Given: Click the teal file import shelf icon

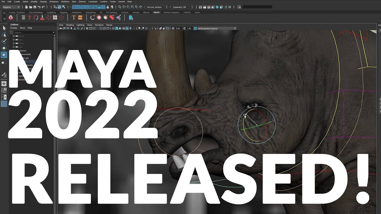Looking at the screenshot, I should 131,18.
